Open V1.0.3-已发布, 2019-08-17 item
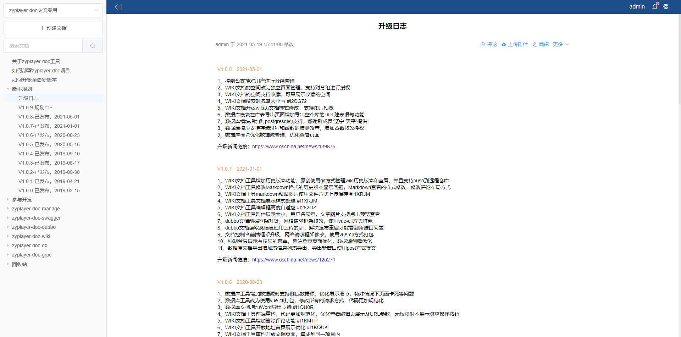The image size is (681, 337). (49, 163)
